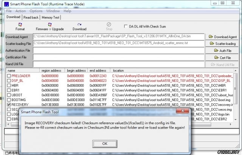Screen dimensions: 242x155
Task: Click the Nand Util File input field
Action: click(x=119, y=64)
